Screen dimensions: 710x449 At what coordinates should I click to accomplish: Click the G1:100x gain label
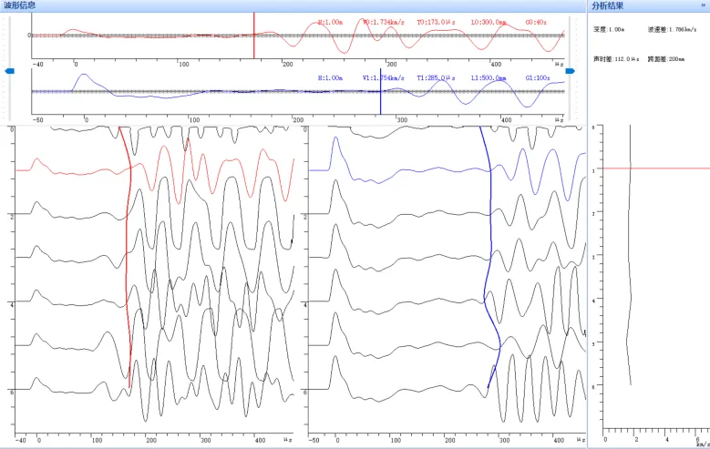coord(537,78)
